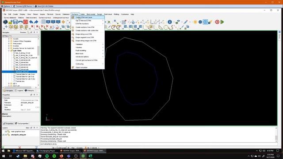Open the Mesh tools submenu

pyautogui.click(x=88, y=54)
